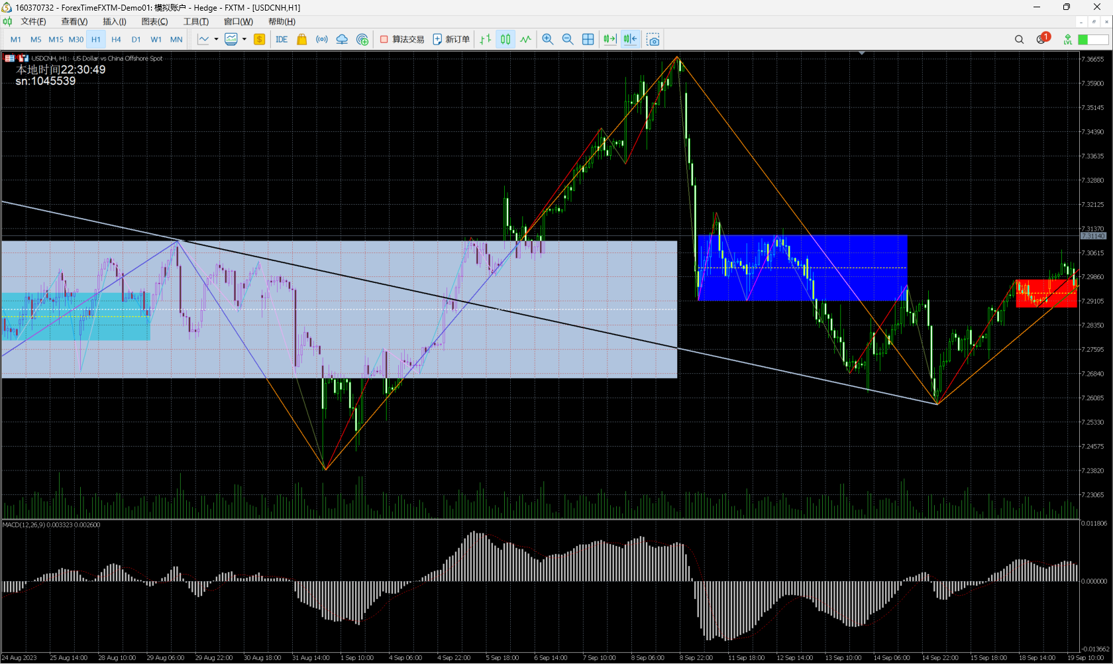
Task: Open the search magnifier in toolbar
Action: pos(1019,40)
